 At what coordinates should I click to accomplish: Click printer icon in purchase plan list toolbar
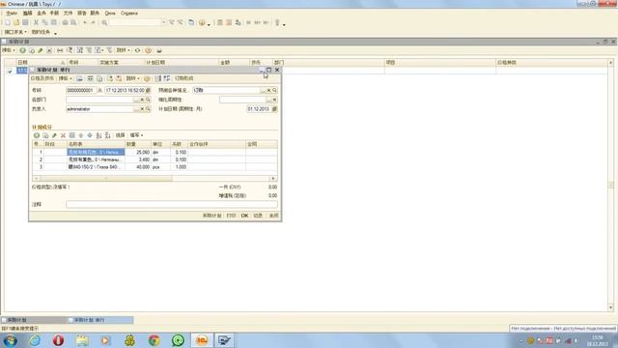[x=159, y=50]
